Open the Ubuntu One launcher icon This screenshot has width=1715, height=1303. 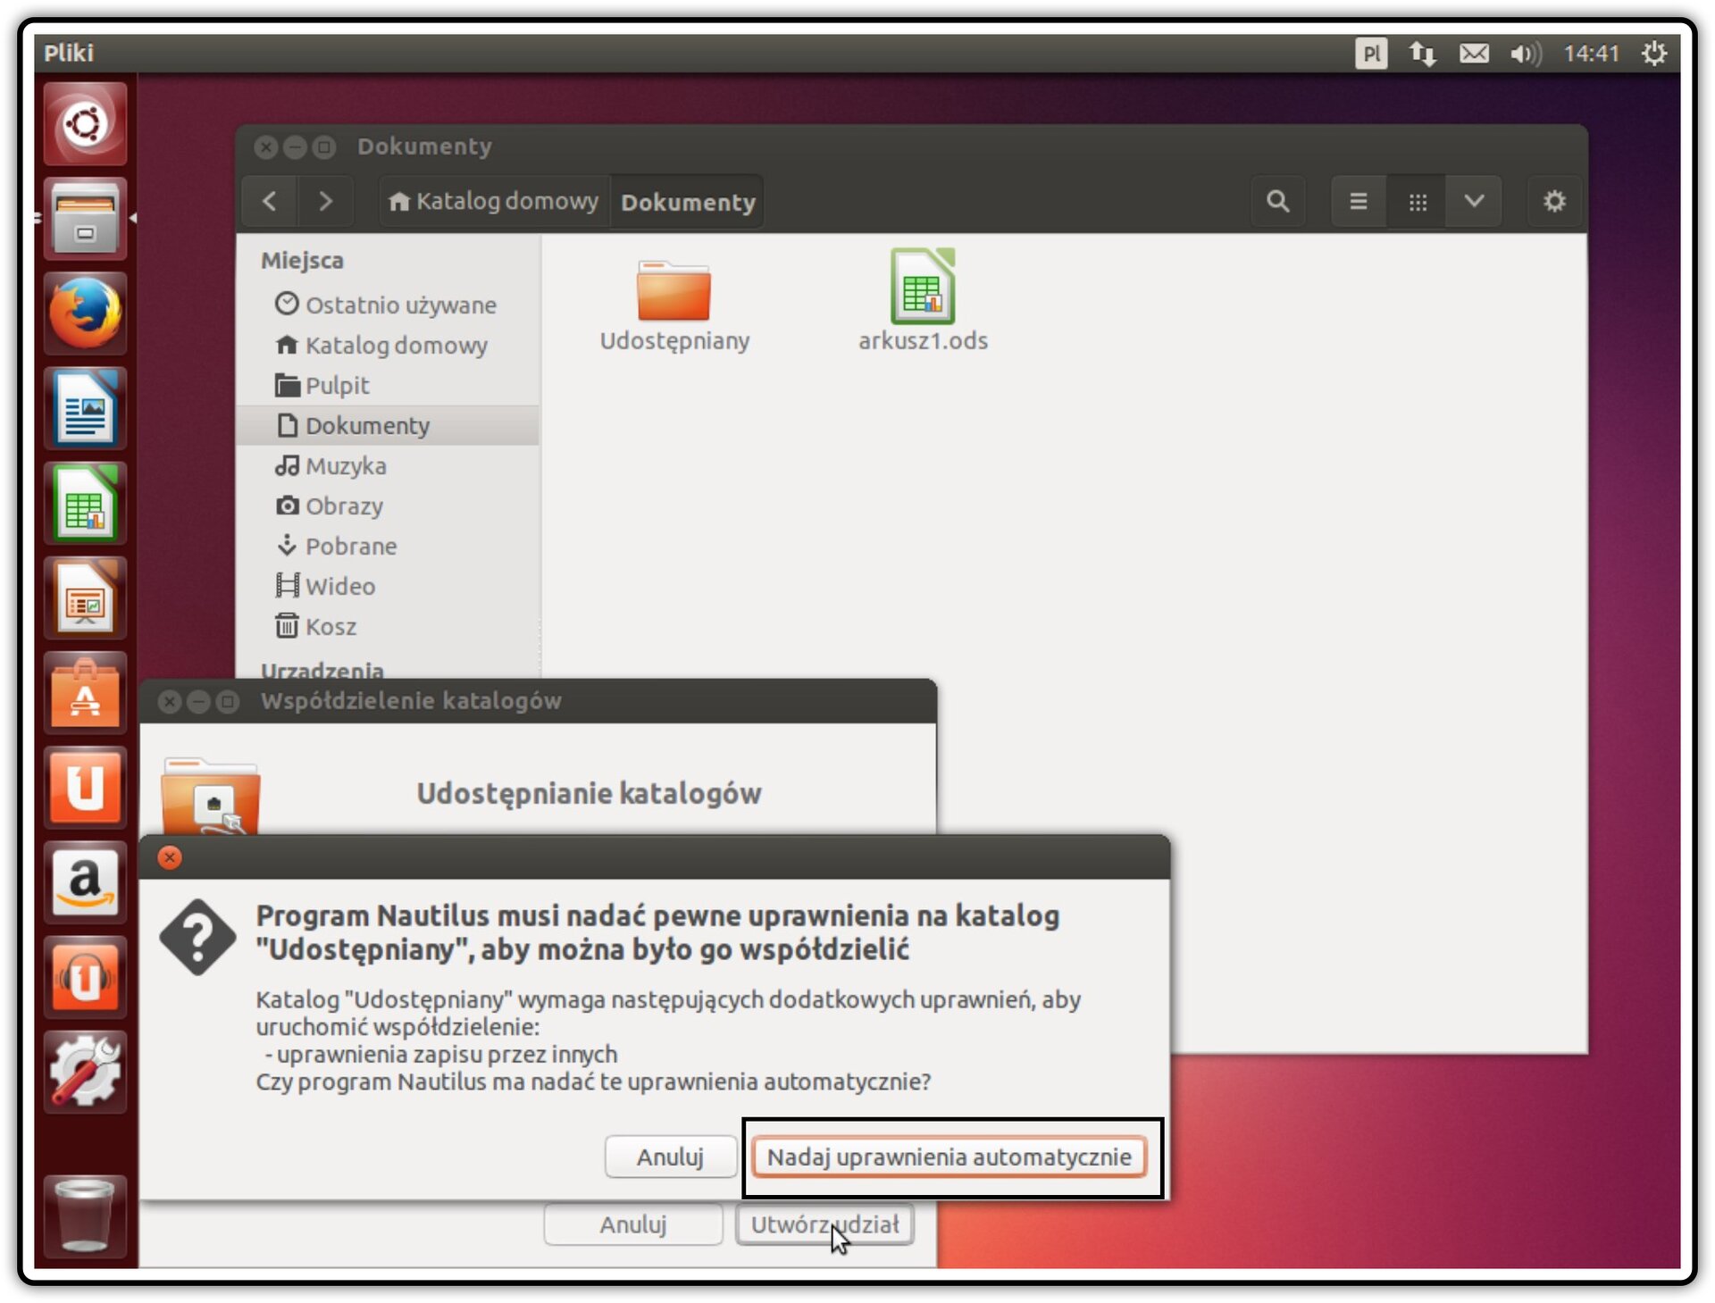[x=85, y=789]
